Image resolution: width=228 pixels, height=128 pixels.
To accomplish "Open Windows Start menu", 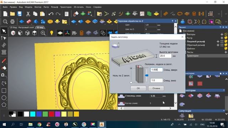I will coord(4,124).
